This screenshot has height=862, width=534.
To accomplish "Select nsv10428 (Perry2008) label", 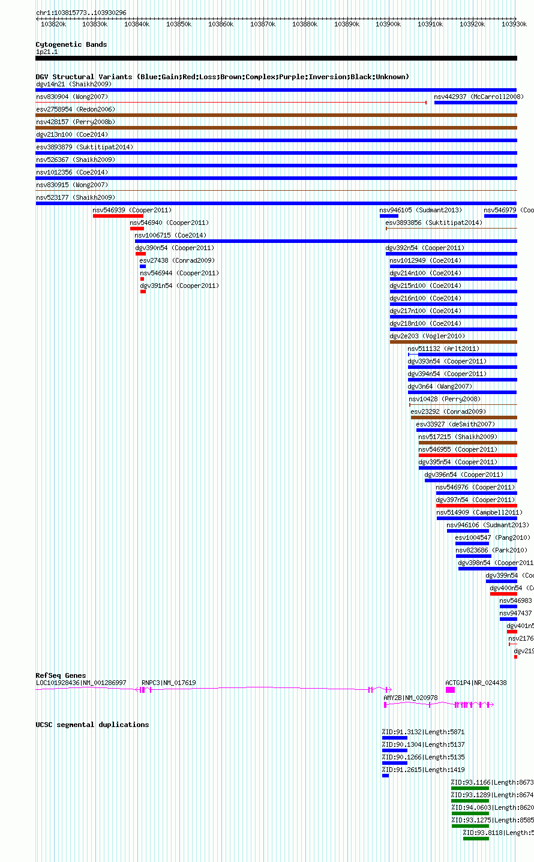I will 445,399.
